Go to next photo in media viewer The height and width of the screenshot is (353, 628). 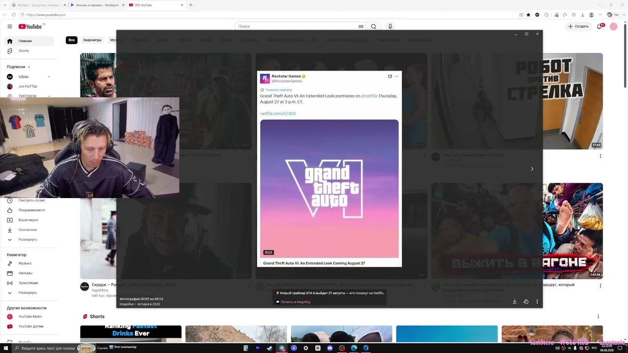point(532,169)
